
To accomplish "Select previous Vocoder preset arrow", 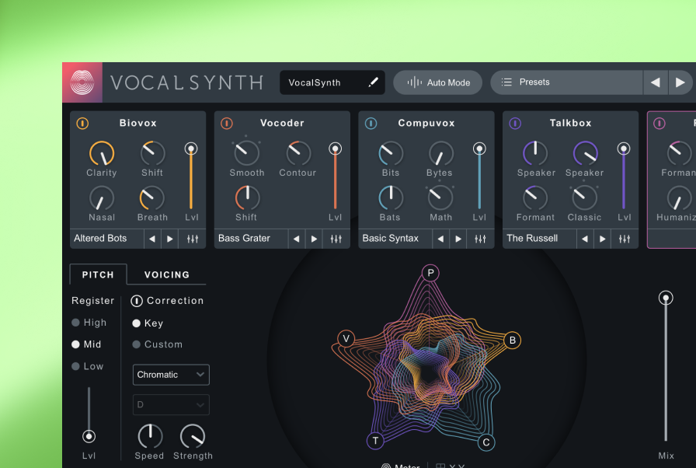I will [x=296, y=239].
